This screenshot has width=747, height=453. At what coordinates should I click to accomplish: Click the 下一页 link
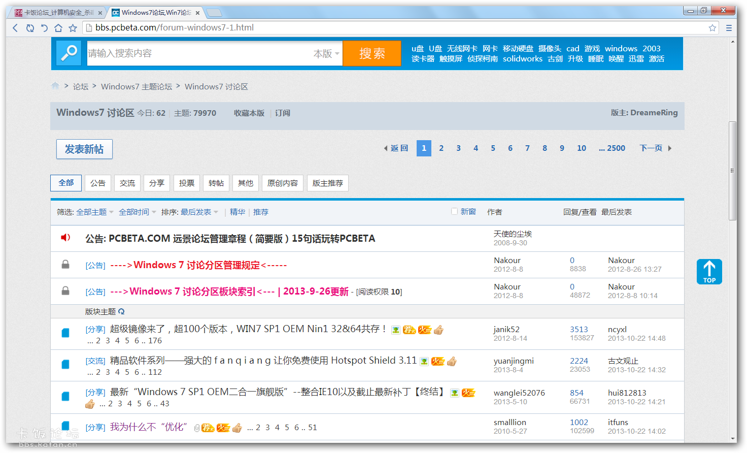[651, 148]
